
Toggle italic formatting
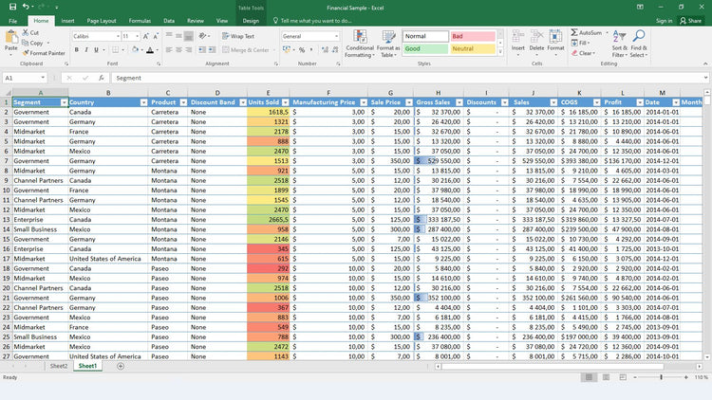86,49
